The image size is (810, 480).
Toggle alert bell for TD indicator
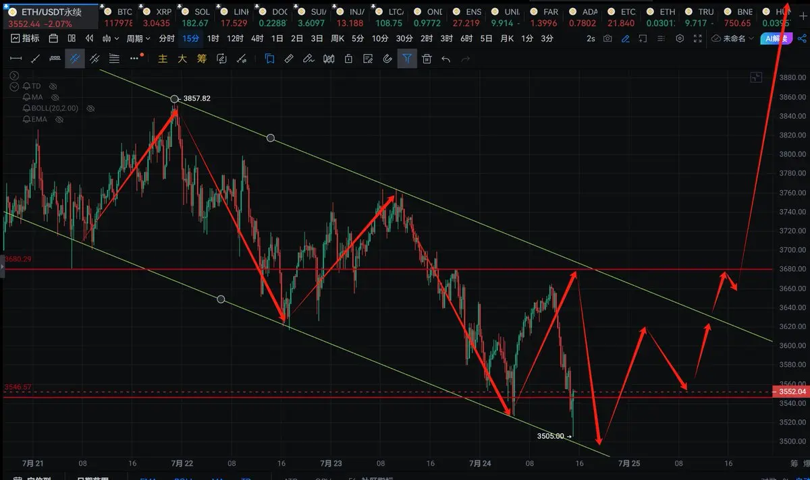pos(27,87)
